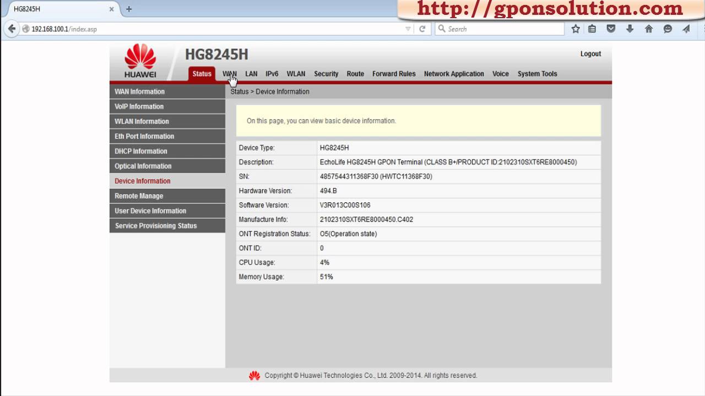705x396 pixels.
Task: Open the Network Application menu tab
Action: click(454, 74)
